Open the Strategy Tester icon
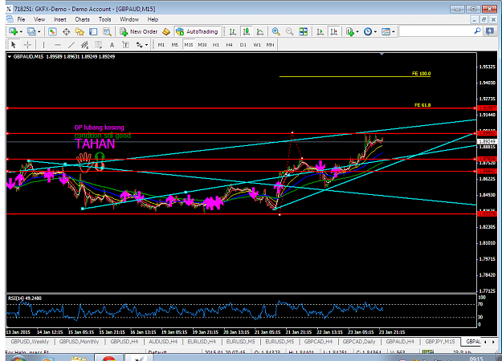Screen dimensions: 502x361 (x=107, y=31)
